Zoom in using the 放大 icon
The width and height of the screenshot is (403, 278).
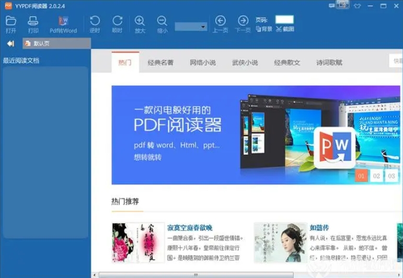coord(140,24)
